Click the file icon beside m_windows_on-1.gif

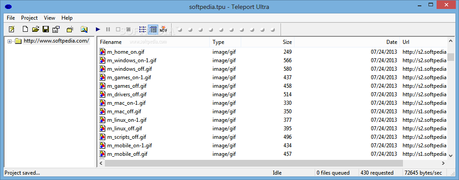(x=102, y=60)
